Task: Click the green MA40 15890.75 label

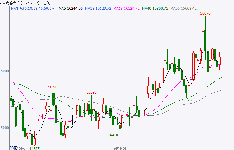Action: tap(155, 9)
